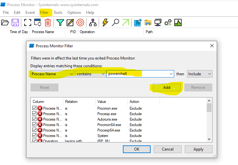
Task: Uncheck the Procexp64.exe filter checkbox
Action: pyautogui.click(x=34, y=130)
